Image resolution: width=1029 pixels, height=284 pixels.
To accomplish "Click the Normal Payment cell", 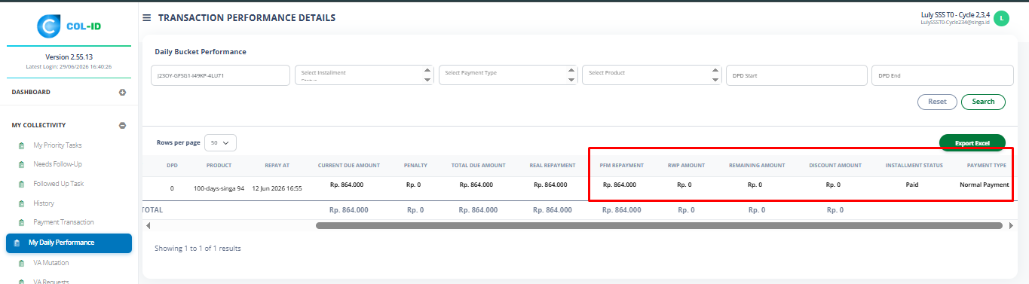I will pos(984,185).
